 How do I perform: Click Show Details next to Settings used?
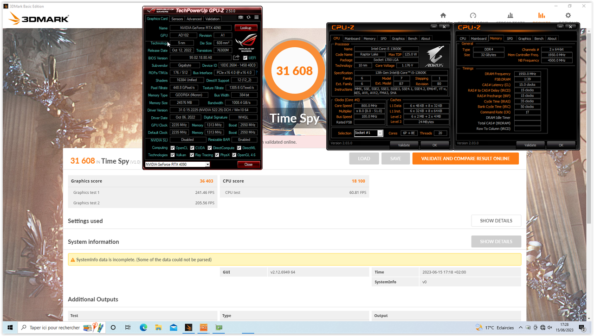click(496, 221)
